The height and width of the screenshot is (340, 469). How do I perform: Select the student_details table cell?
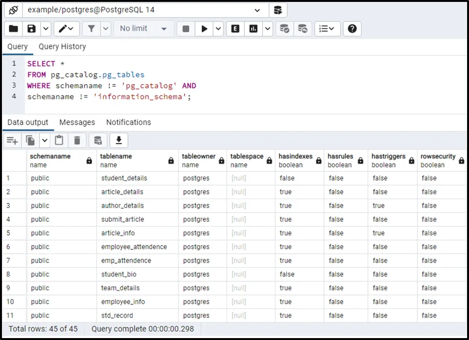[x=124, y=178]
